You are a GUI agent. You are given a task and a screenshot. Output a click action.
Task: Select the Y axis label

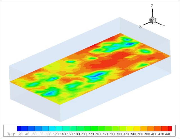(164, 26)
